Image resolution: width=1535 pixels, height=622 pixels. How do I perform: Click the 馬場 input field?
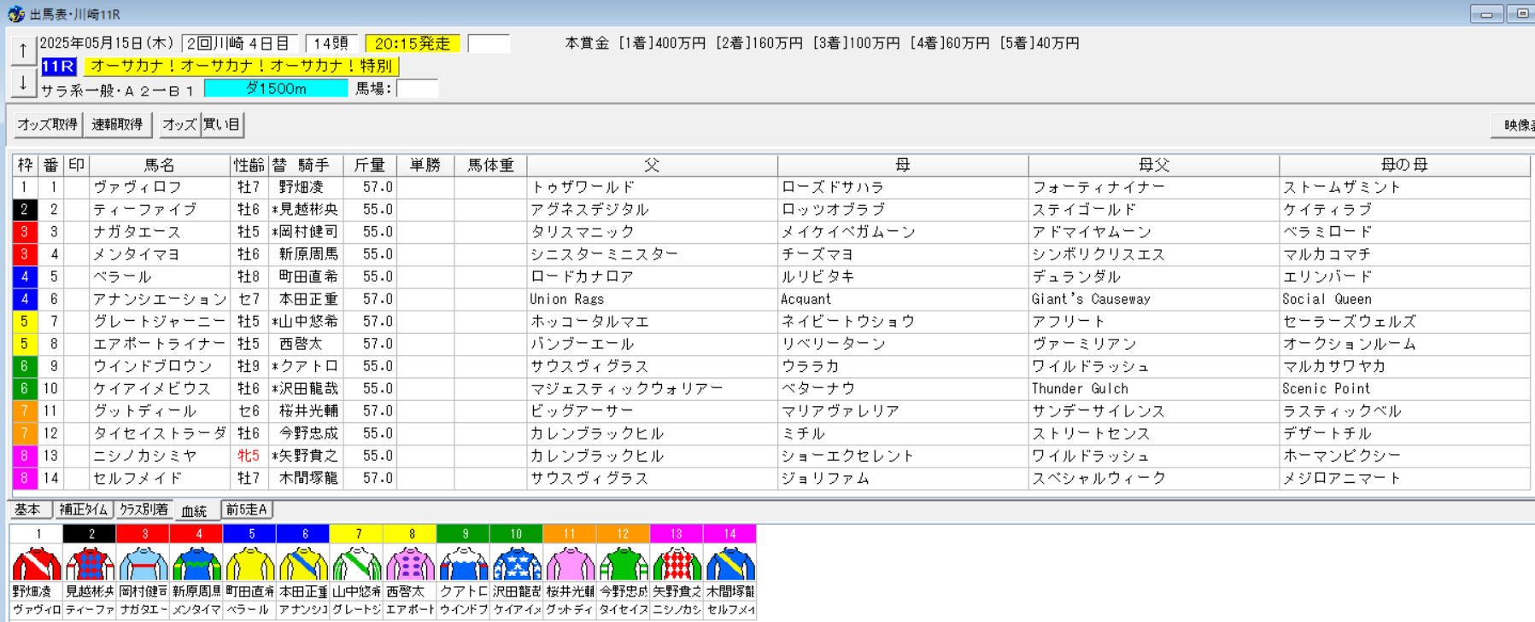[x=418, y=88]
